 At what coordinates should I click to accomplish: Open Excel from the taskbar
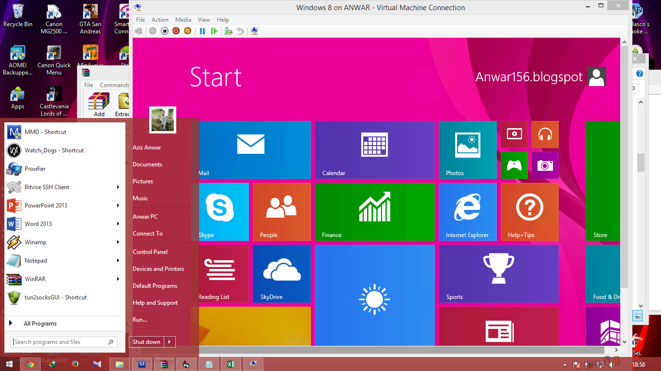[231, 364]
